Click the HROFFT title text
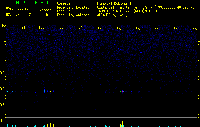Screen dimensions: 200x127 coord(32,3)
